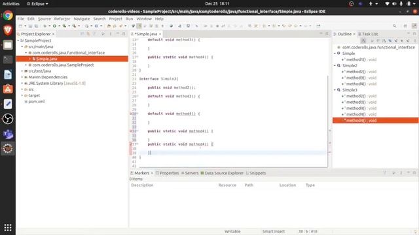Viewport: 419px width, 235px height.
Task: Click the Eclipse app menu in top bar
Action: [37, 4]
